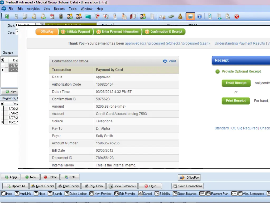Click the person with clipboard toolbar icon
This screenshot has width=270, height=203.
click(x=124, y=16)
